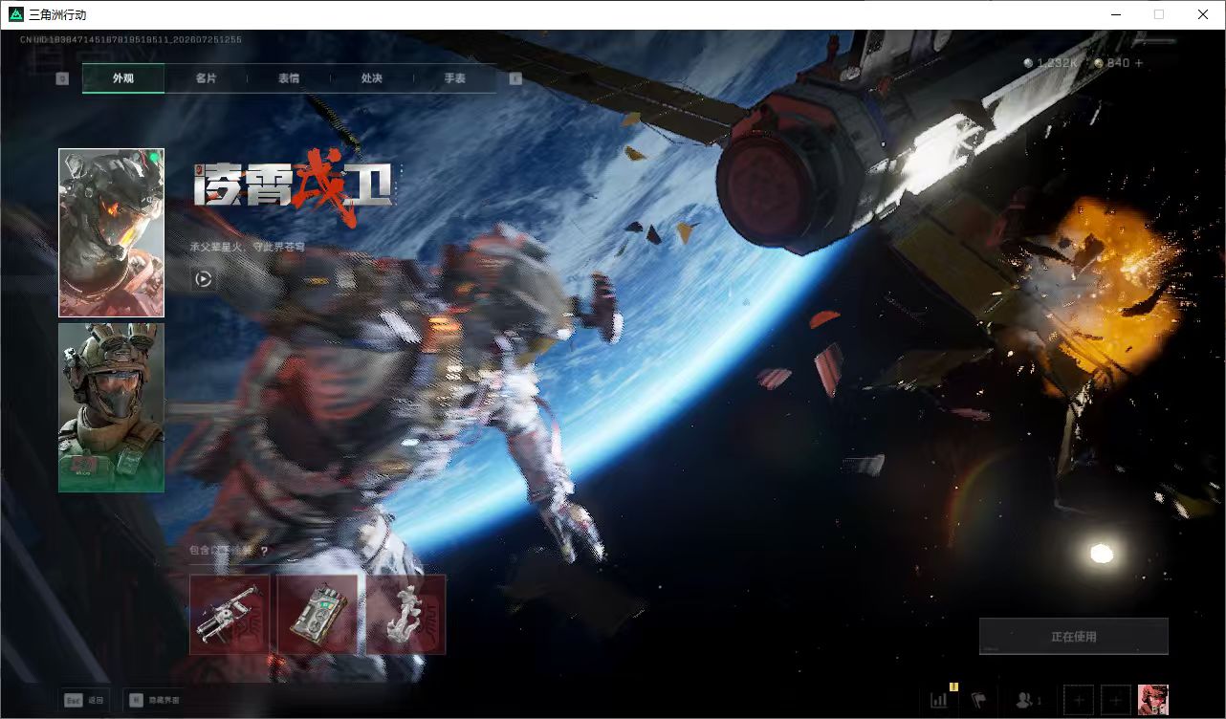The image size is (1226, 719).
Task: Open the flag icon in bottom bar
Action: point(978,700)
